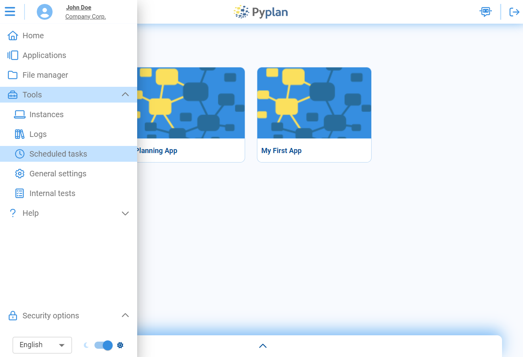Click the moon dark-mode icon
523x357 pixels.
(x=86, y=345)
